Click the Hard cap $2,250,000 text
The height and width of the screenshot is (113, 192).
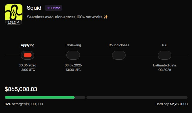[172, 104]
